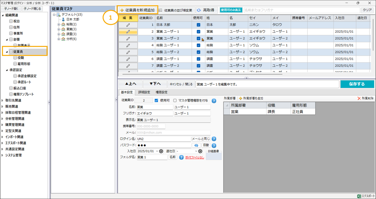376x199 pixels.
Task: Add affiliation with 所属部署を追加 plus icon
Action: pos(240,98)
